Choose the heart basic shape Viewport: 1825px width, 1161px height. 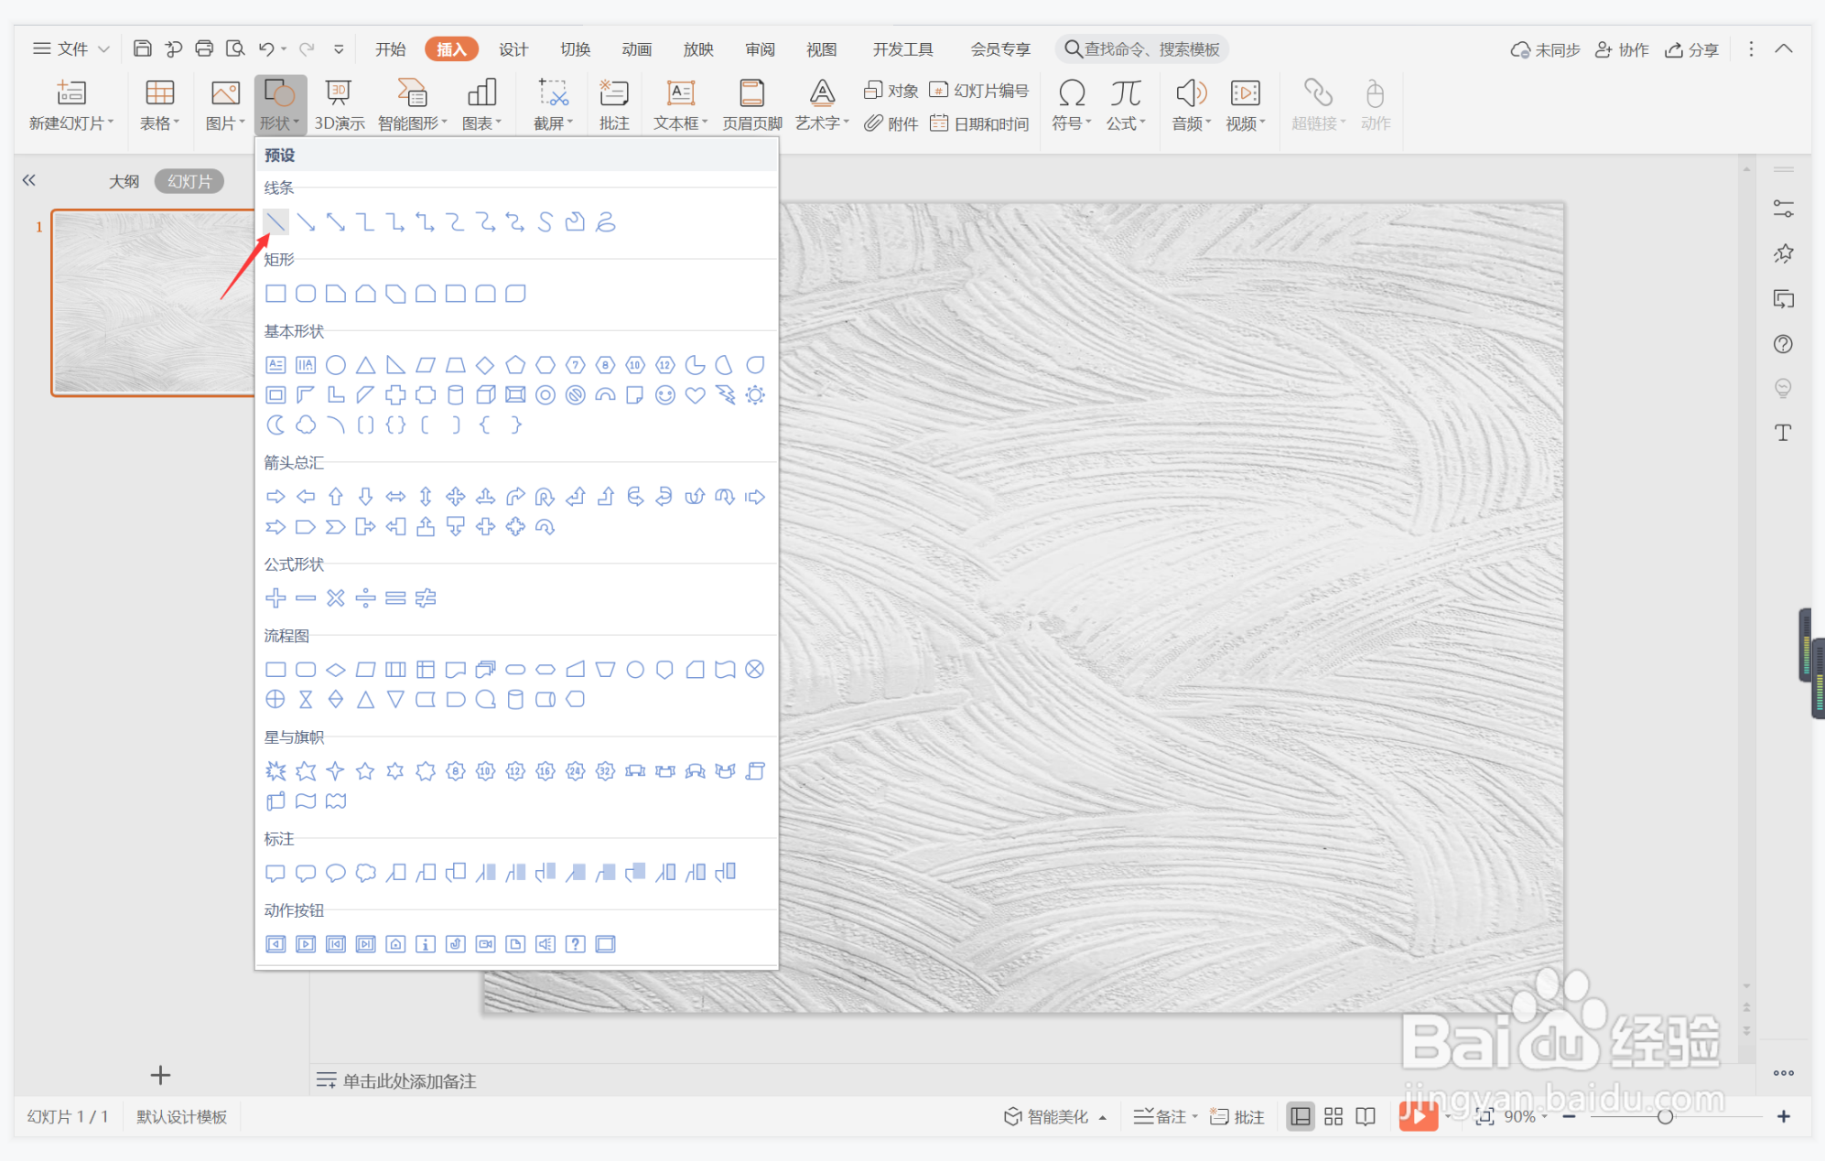695,395
